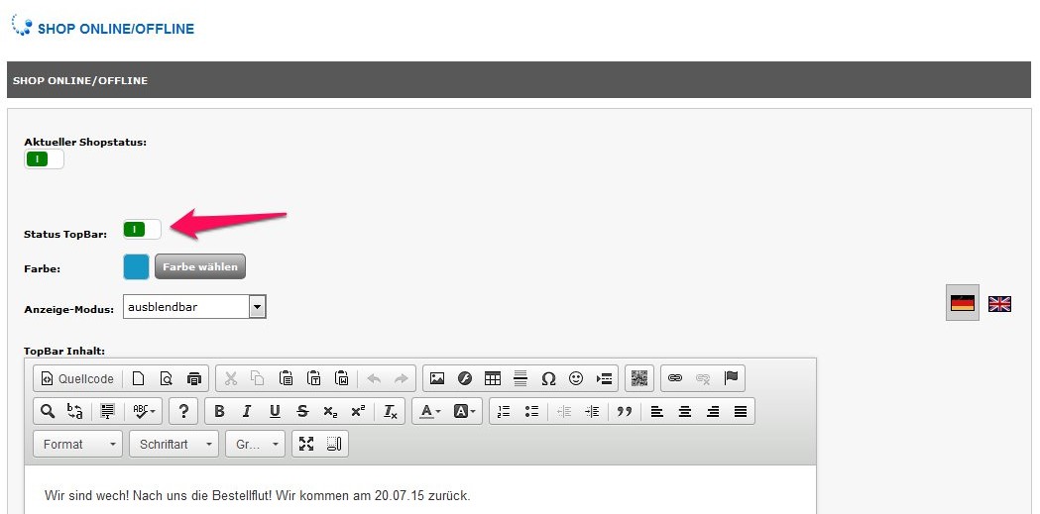Image resolution: width=1040 pixels, height=514 pixels.
Task: Switch to the English flag language
Action: pyautogui.click(x=999, y=304)
